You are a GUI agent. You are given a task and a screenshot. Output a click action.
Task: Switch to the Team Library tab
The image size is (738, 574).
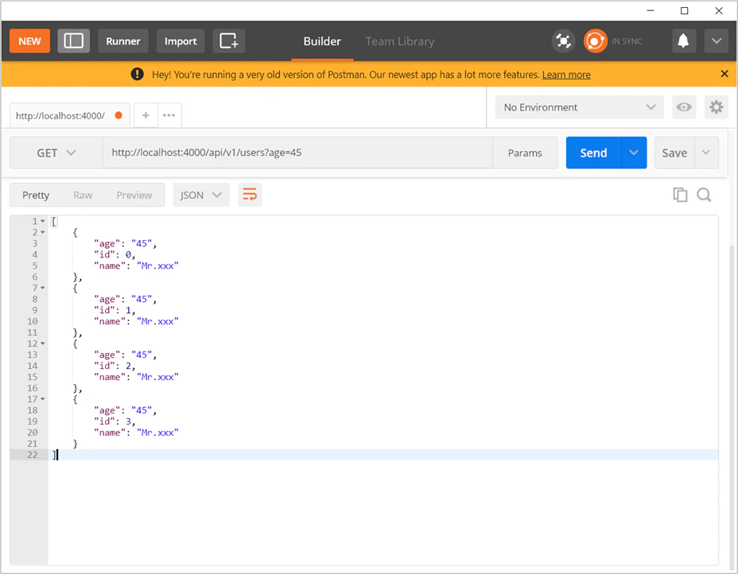click(399, 41)
